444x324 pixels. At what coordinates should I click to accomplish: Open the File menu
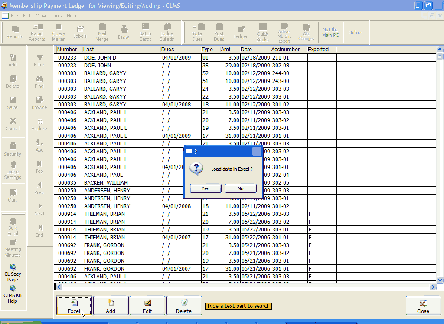pyautogui.click(x=14, y=16)
